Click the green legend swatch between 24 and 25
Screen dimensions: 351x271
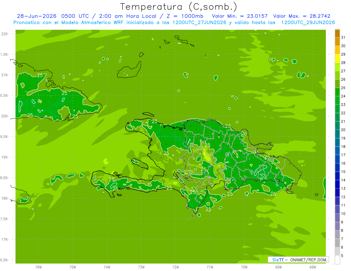pos(337,92)
